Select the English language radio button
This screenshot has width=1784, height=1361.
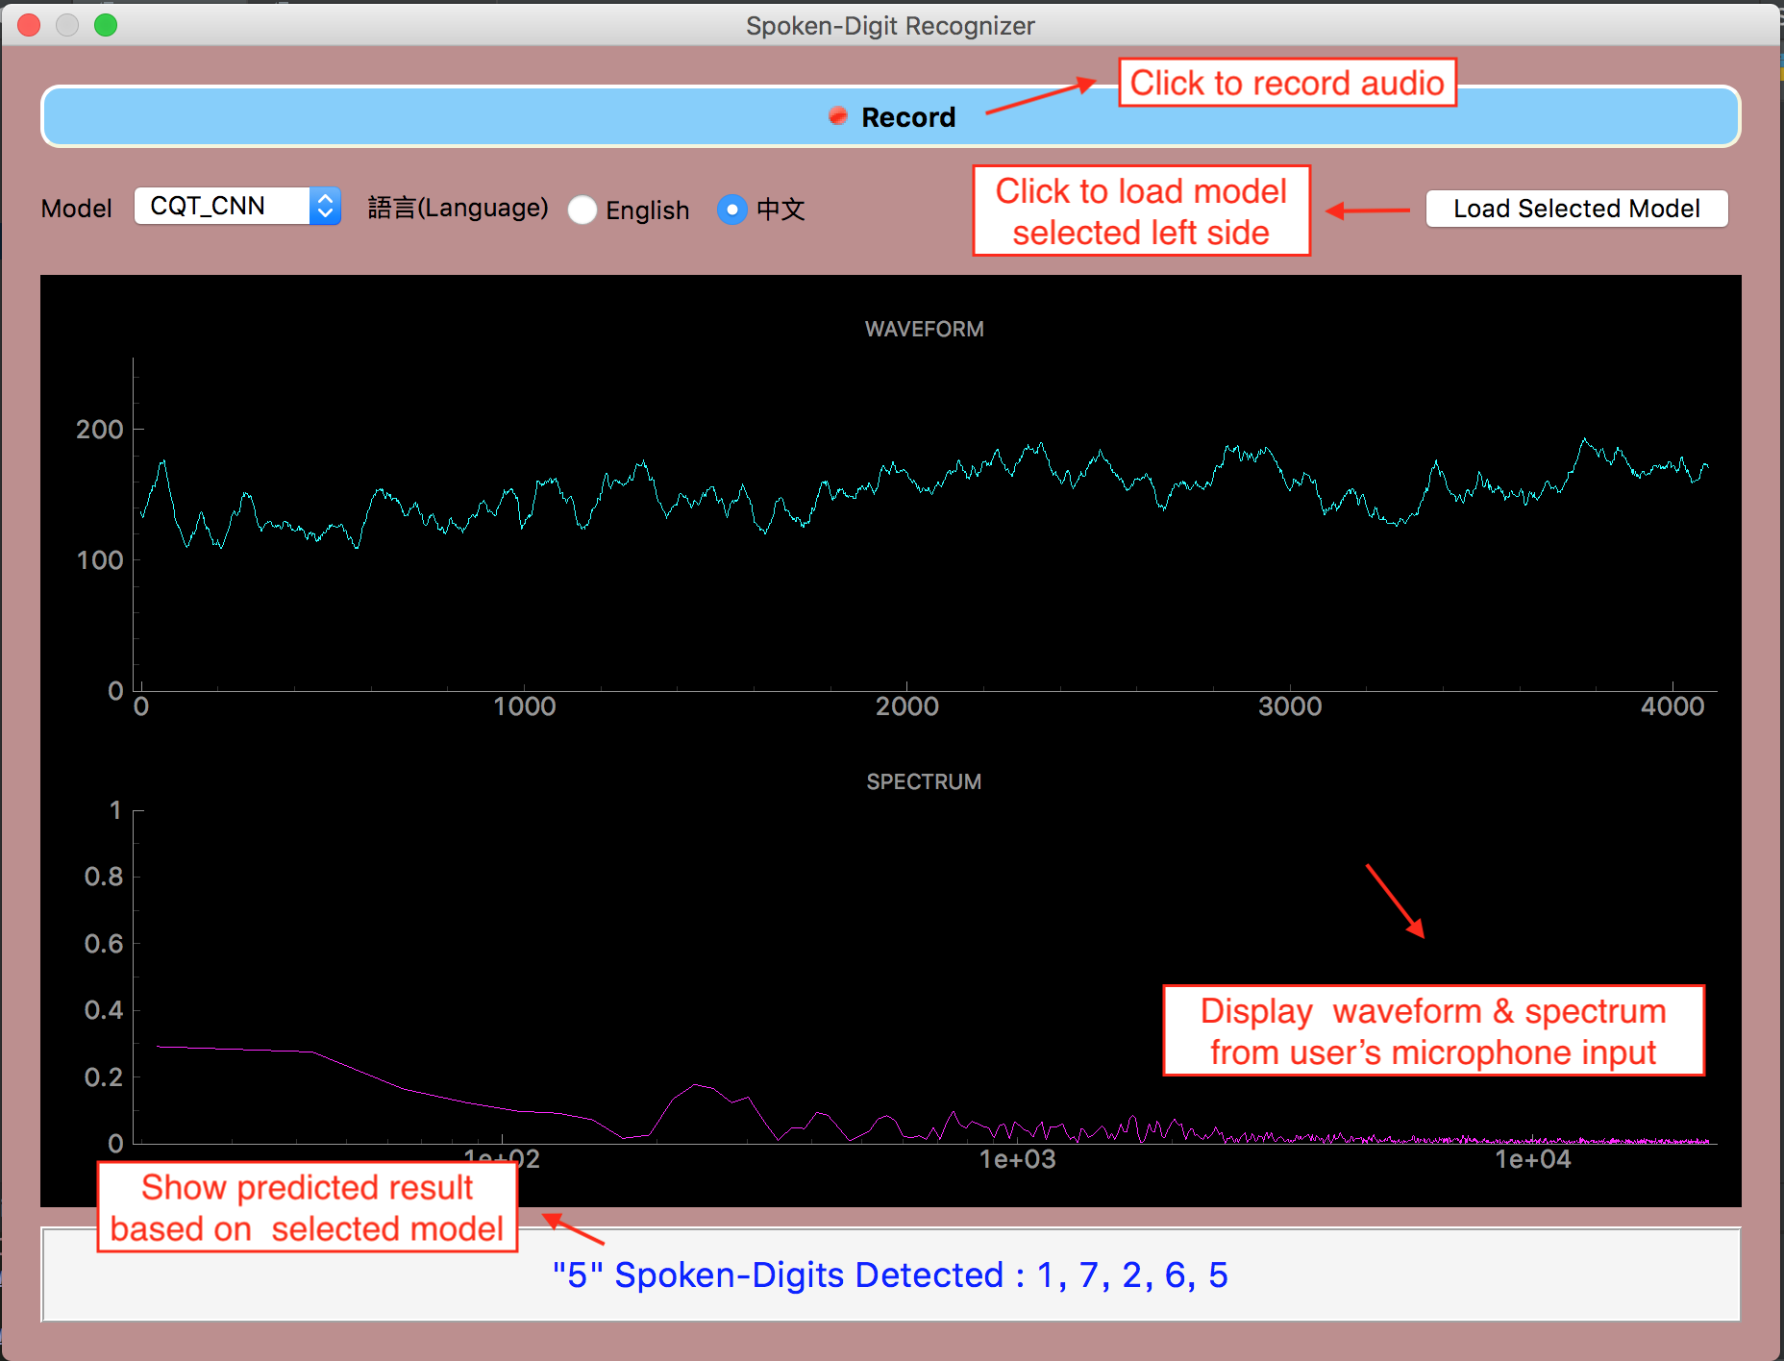coord(582,210)
